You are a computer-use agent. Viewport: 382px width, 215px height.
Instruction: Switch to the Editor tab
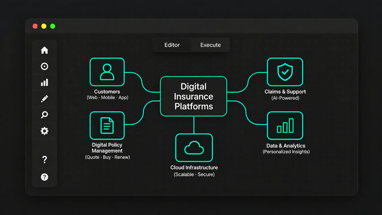tap(172, 45)
